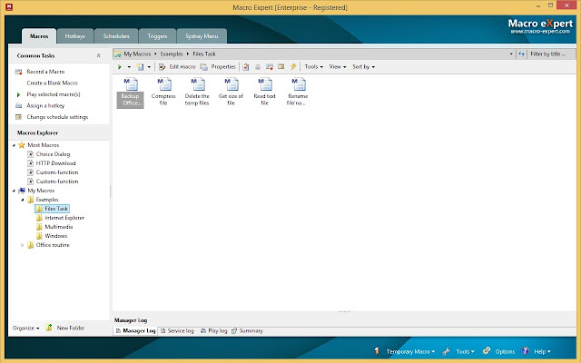Image resolution: width=581 pixels, height=363 pixels.
Task: Click the green Play macro toolbar icon
Action: tap(119, 67)
